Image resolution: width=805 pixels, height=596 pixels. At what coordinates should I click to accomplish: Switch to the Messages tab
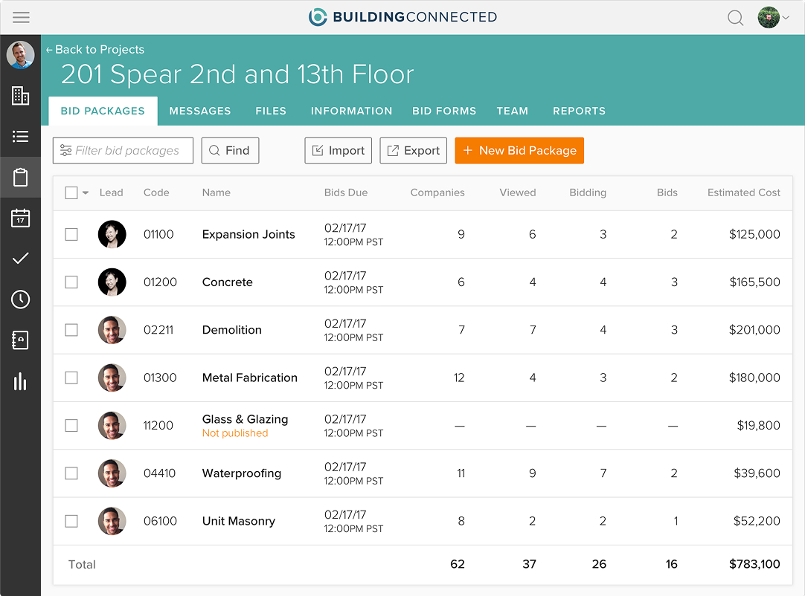200,111
